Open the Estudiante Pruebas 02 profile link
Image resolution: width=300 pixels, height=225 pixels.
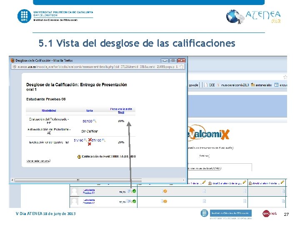(x=89, y=201)
